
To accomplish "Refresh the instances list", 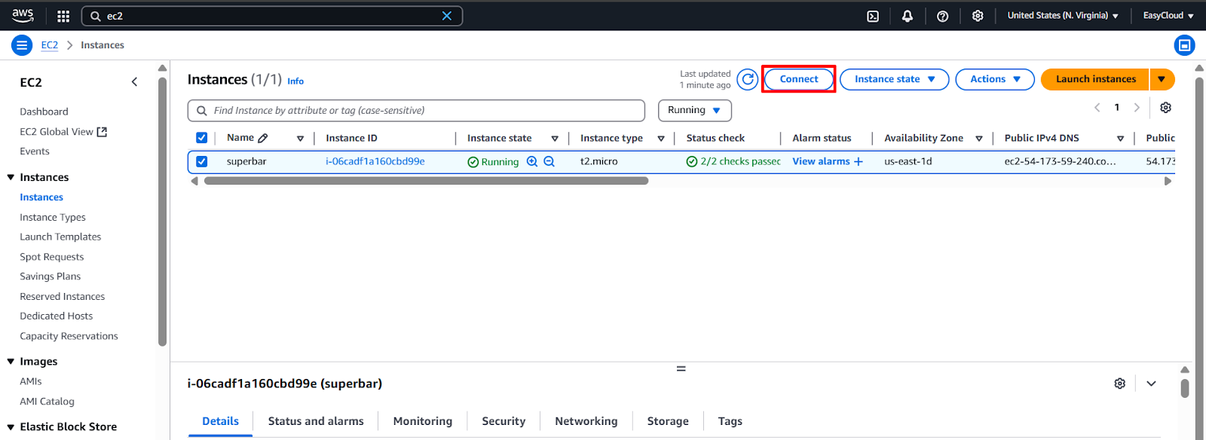I will 748,79.
